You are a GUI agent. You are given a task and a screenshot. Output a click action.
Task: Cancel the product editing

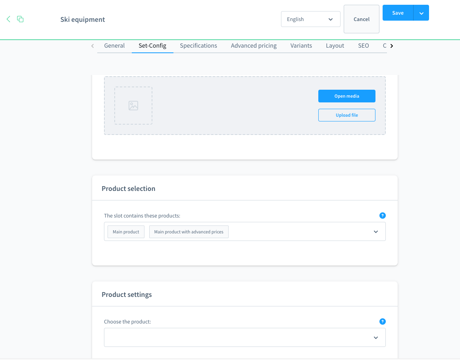[362, 19]
